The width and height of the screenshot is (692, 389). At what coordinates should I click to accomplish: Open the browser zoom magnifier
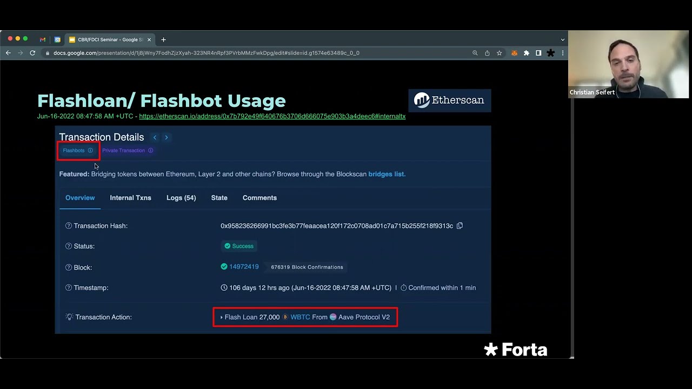click(x=475, y=53)
